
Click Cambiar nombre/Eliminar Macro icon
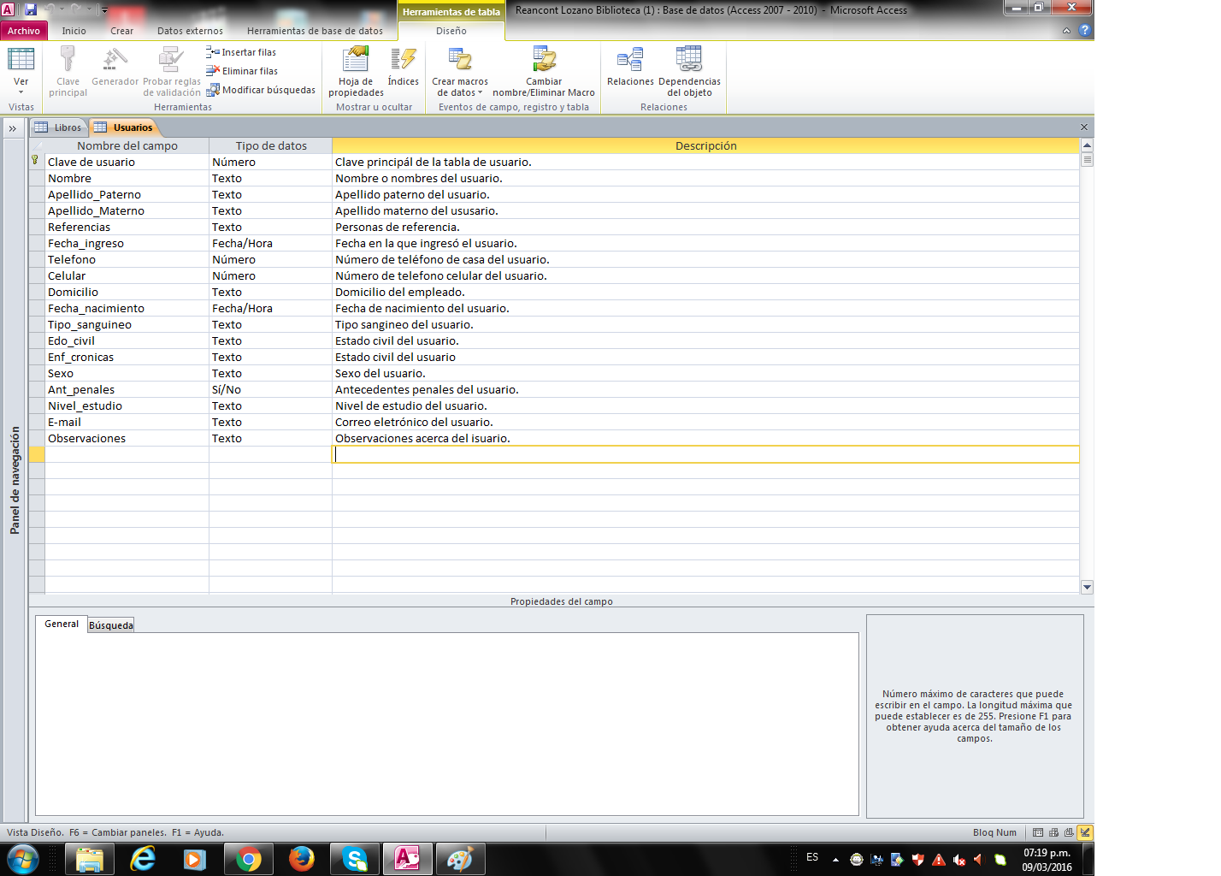[544, 61]
